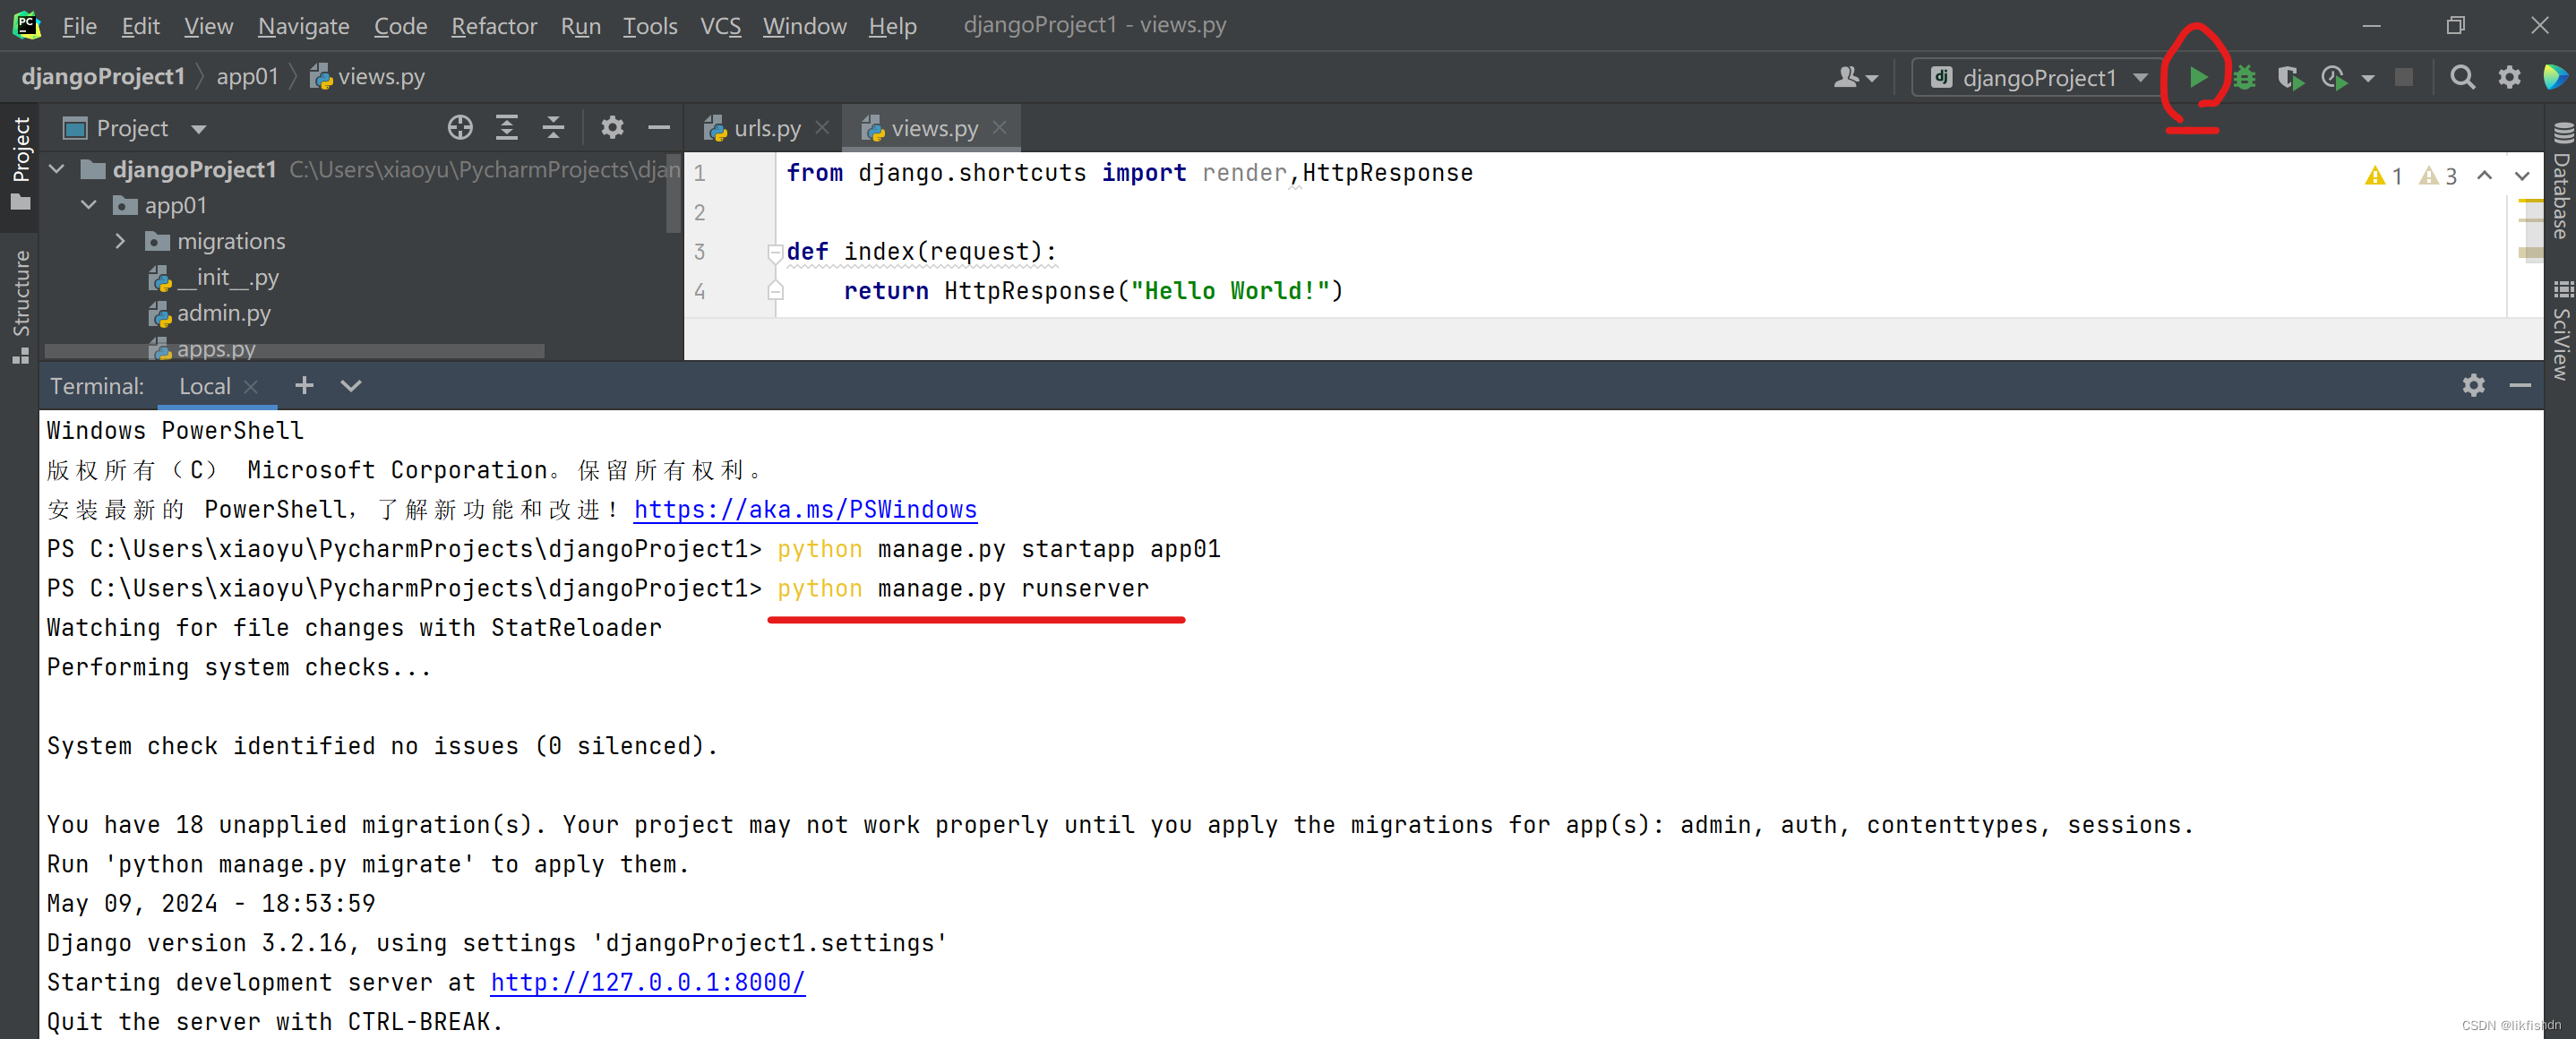Toggle the Database side tool window

coord(2561,182)
